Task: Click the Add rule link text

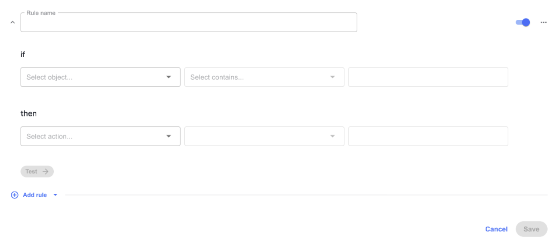Action: [x=35, y=195]
